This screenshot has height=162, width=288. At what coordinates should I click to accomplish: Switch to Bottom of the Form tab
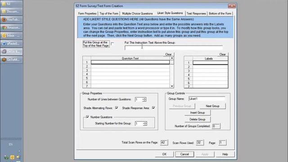click(x=220, y=13)
